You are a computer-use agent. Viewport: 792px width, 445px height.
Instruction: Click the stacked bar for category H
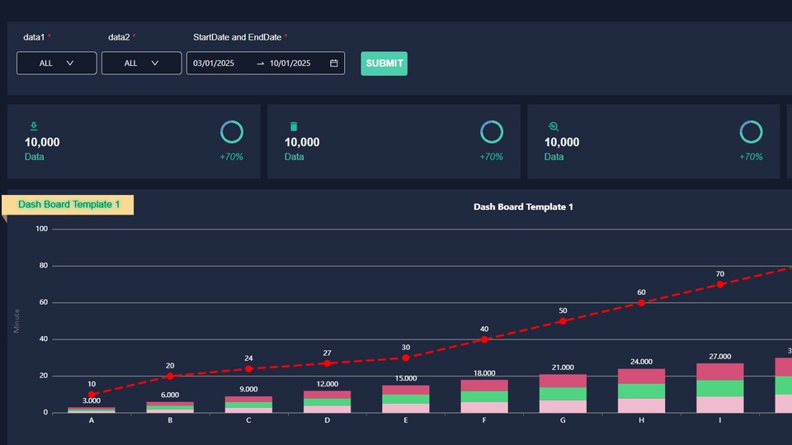click(641, 391)
